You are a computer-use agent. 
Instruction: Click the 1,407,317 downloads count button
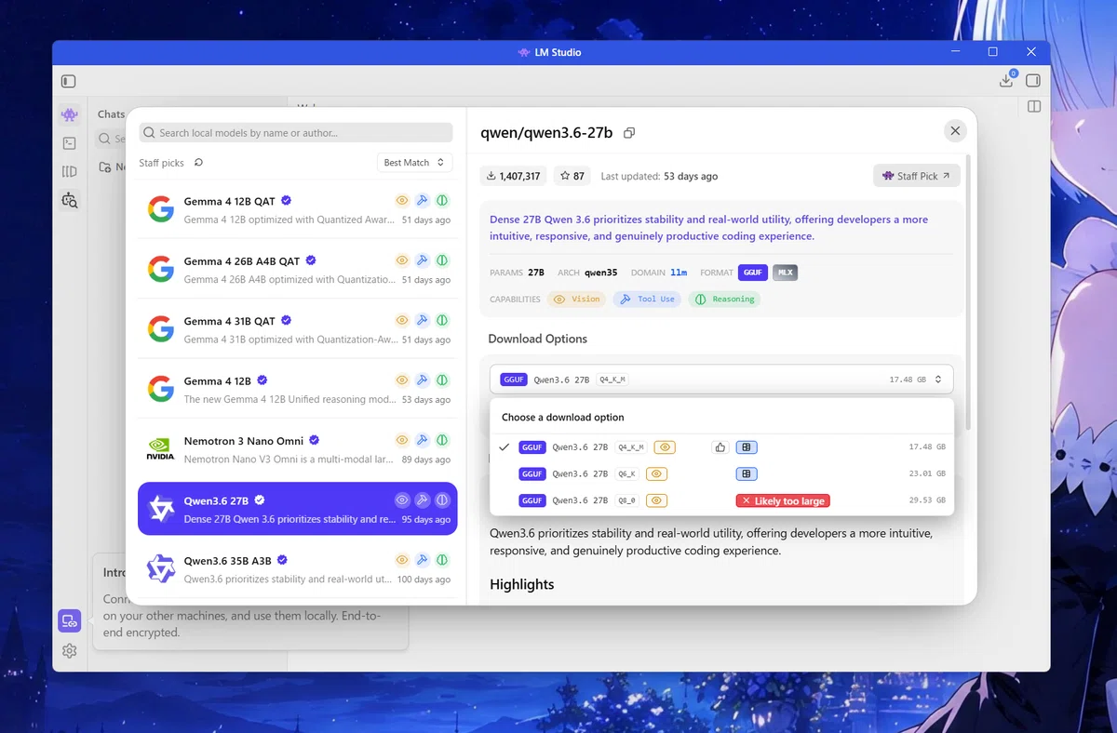[x=514, y=176]
